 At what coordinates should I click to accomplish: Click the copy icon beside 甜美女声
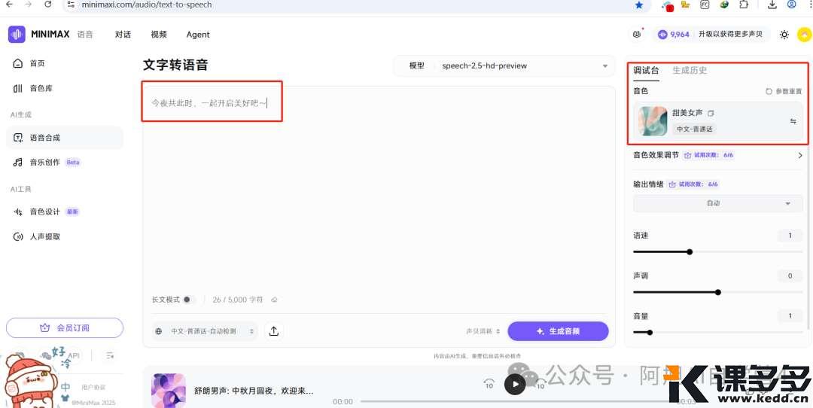[711, 113]
